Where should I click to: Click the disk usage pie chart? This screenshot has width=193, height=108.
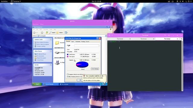point(82,64)
